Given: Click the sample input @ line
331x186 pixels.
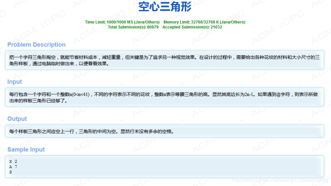Looking at the screenshot, I should 11,172.
